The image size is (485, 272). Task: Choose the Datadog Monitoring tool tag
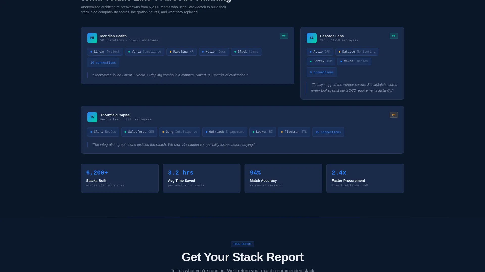click(x=357, y=52)
